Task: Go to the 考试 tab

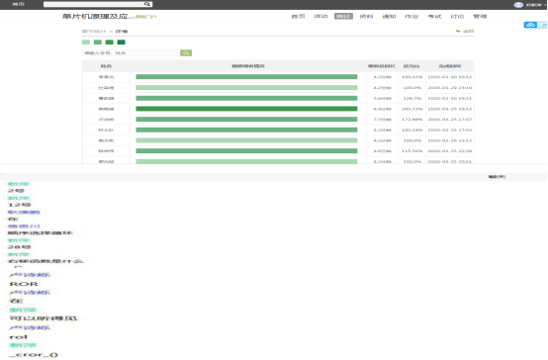Action: 434,16
